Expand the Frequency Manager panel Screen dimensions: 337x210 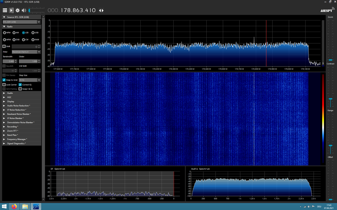point(22,139)
